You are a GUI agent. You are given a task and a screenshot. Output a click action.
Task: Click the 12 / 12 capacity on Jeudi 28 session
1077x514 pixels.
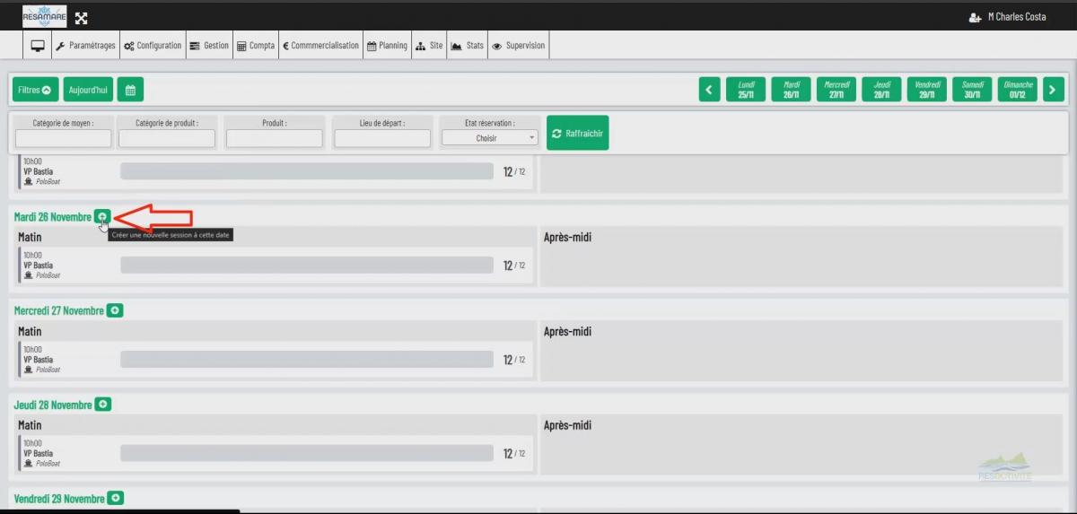514,453
